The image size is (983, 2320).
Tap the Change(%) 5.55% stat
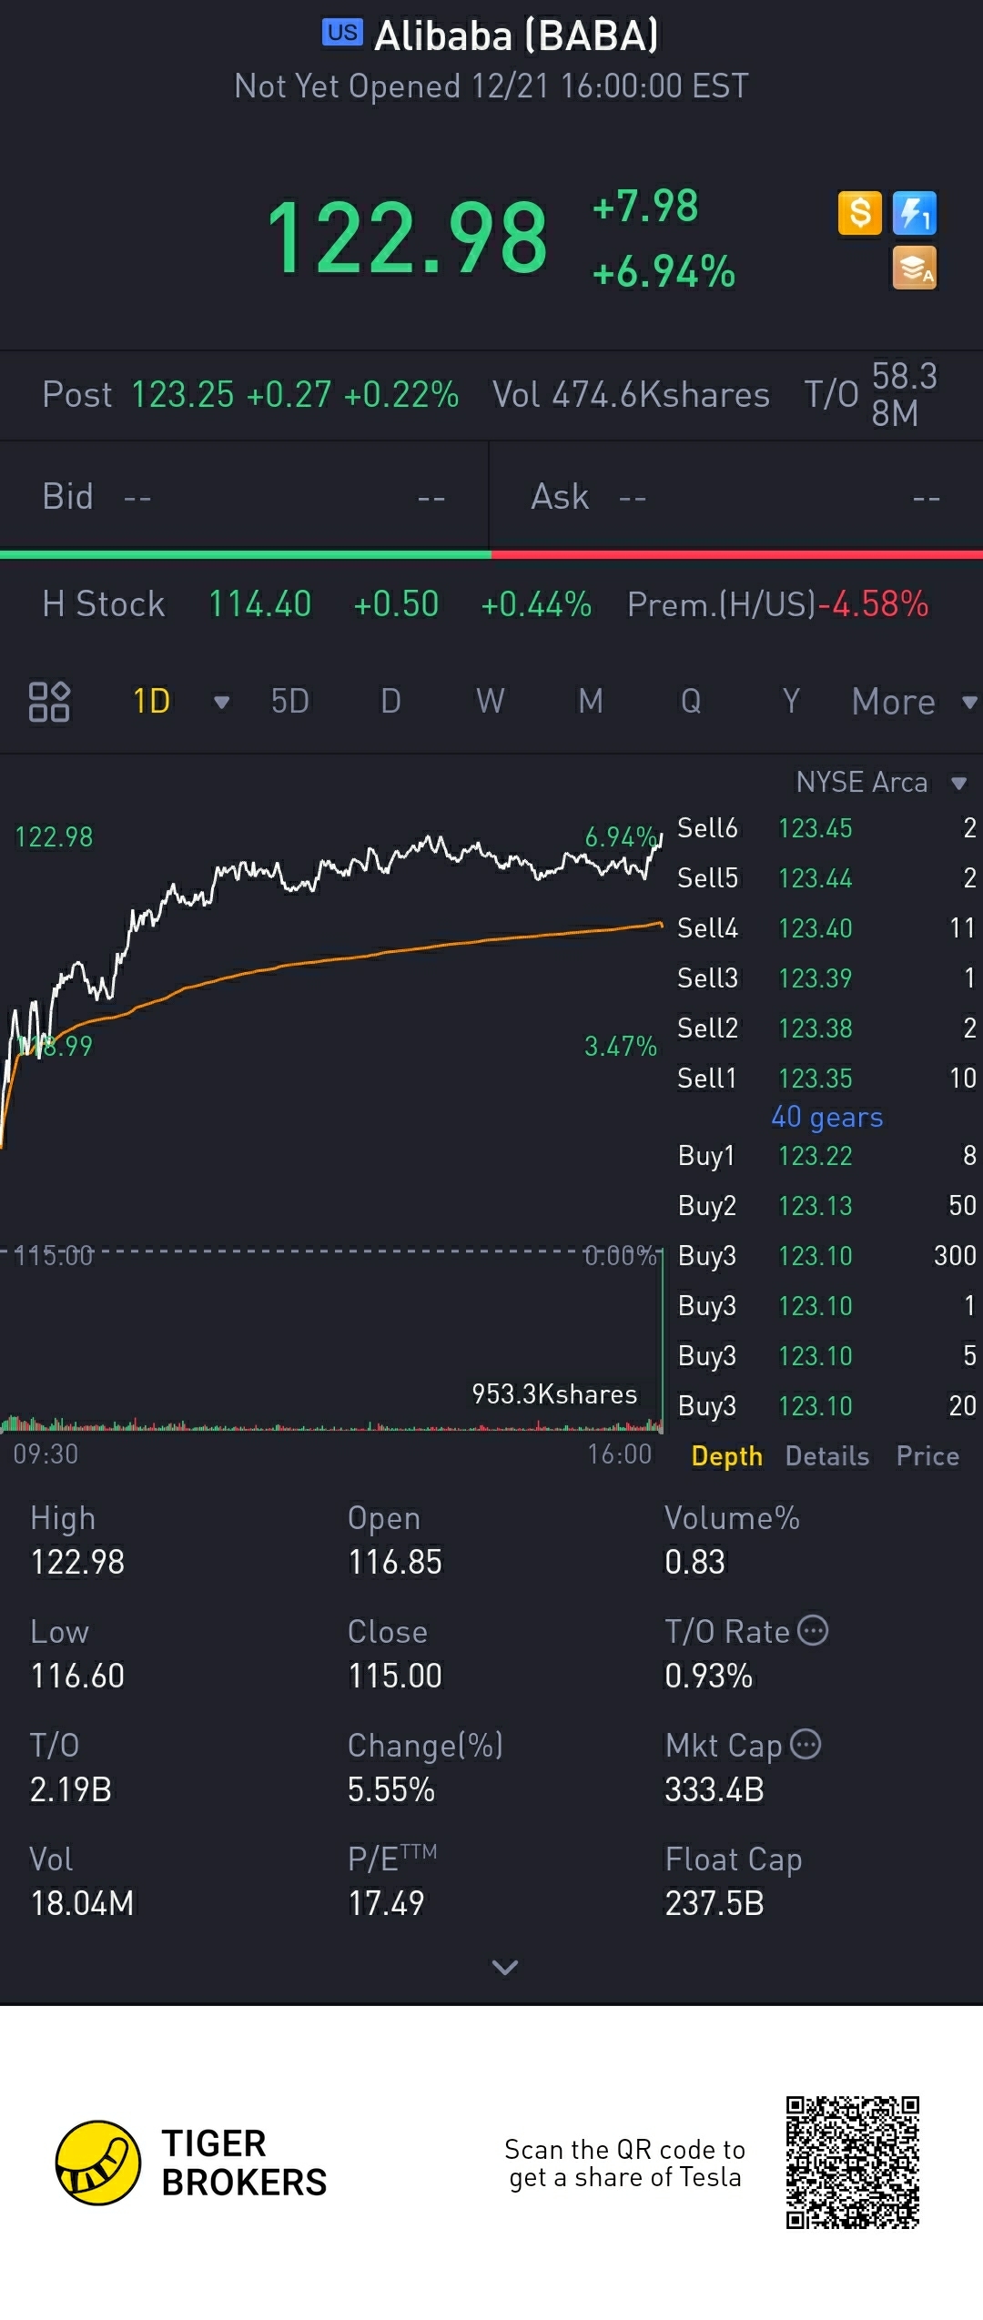coord(425,1768)
